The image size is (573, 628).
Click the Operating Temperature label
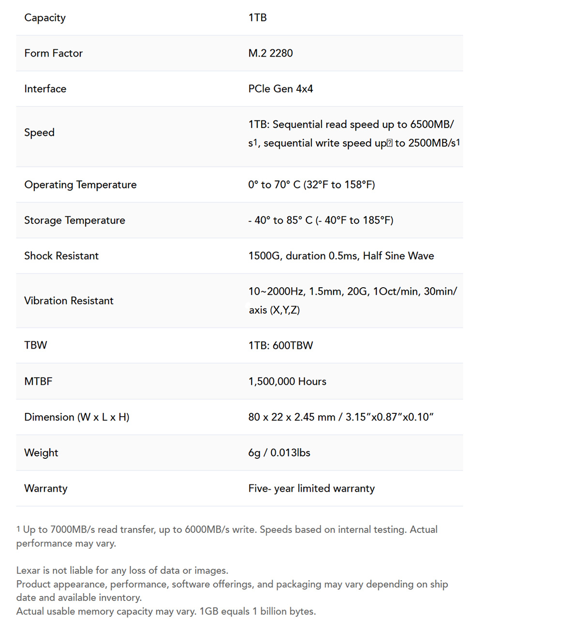click(x=80, y=185)
